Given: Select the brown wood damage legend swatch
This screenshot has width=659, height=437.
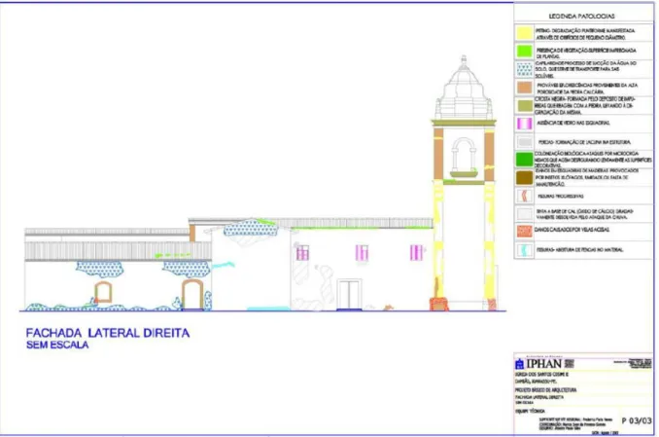Looking at the screenshot, I should click(x=524, y=178).
